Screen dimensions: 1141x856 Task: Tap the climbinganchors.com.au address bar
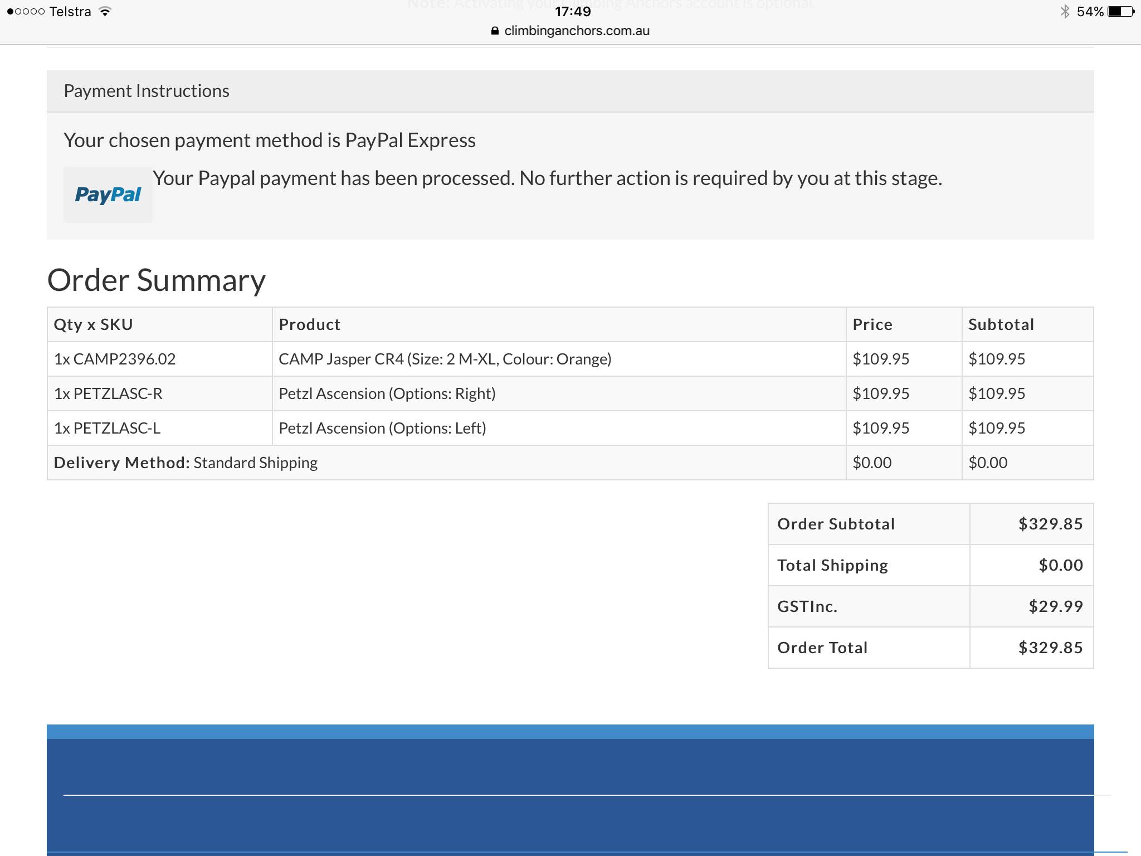(x=576, y=31)
